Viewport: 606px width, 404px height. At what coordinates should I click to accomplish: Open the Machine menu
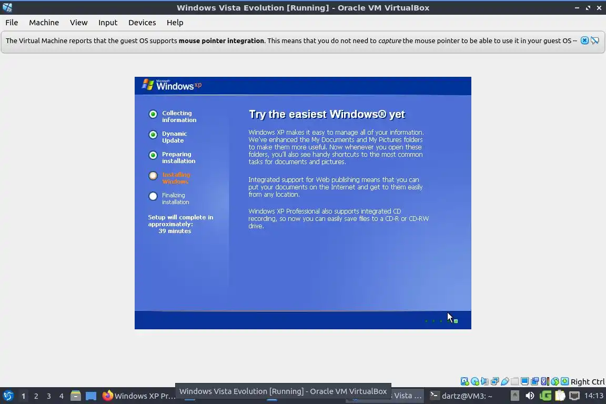tap(44, 23)
